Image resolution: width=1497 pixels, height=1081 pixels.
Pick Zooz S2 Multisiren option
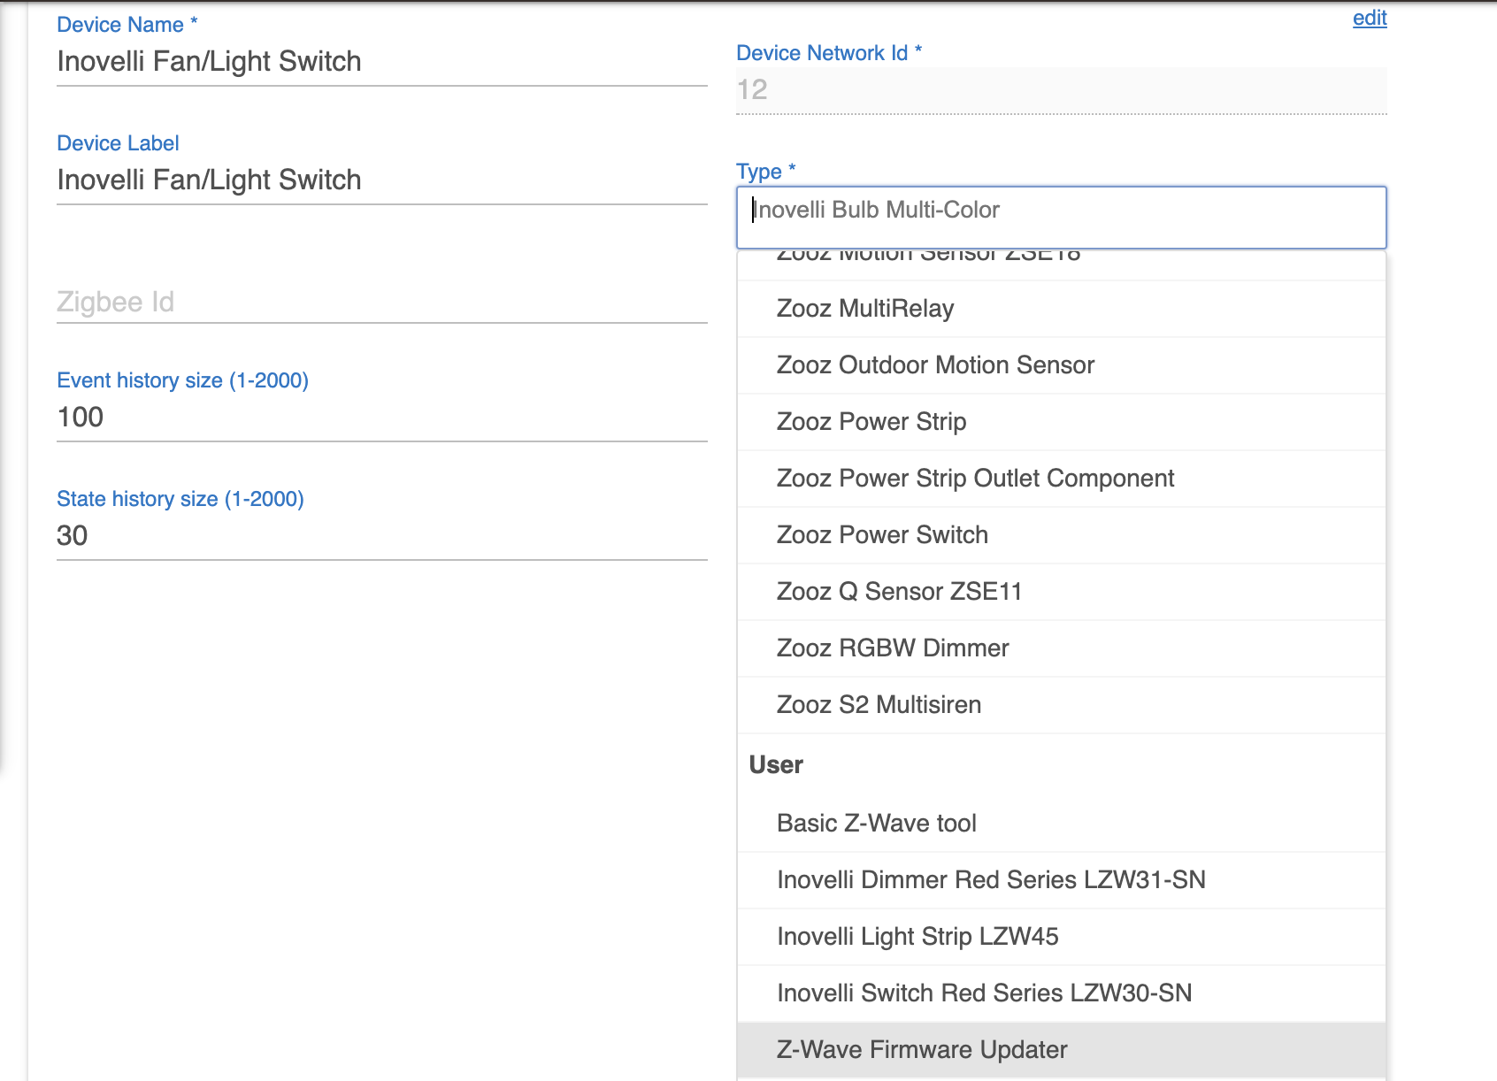point(879,705)
